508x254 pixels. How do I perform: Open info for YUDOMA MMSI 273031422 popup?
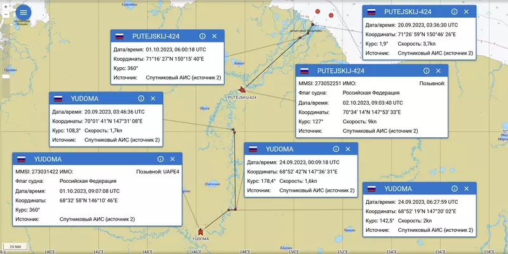(161, 159)
